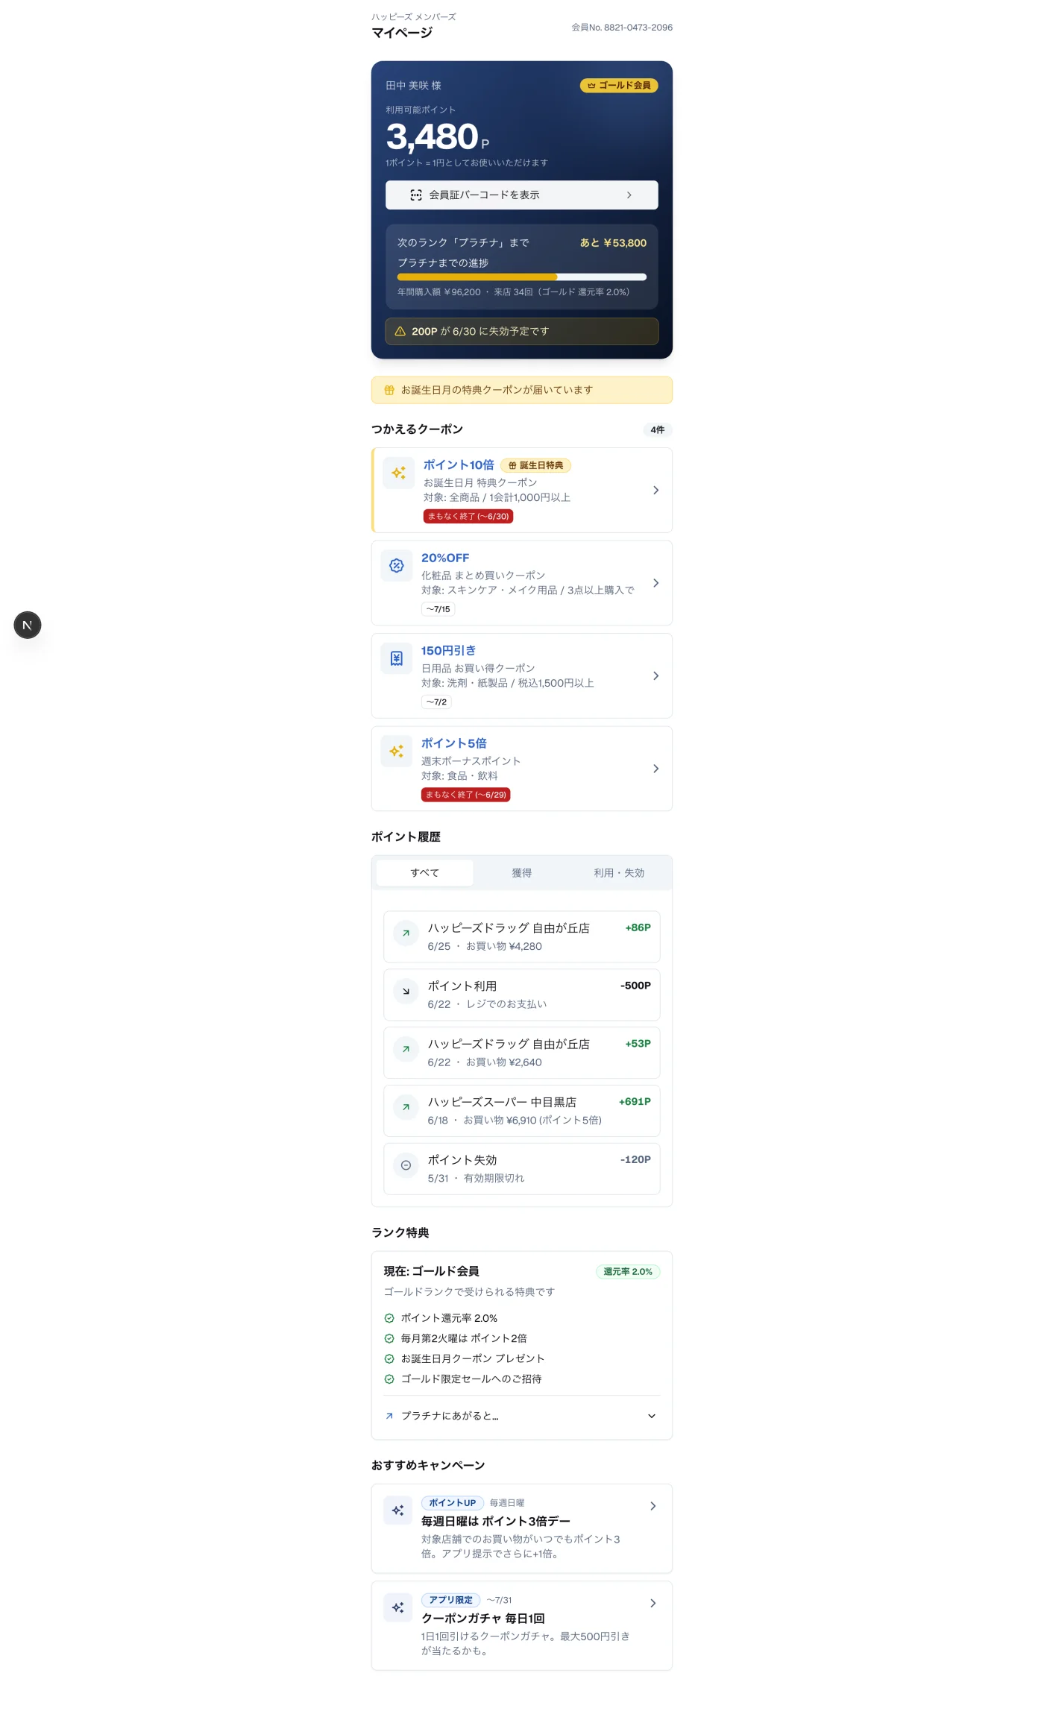Image resolution: width=1044 pixels, height=1717 pixels.
Task: Open chevron of 20%OFF coupon
Action: pyautogui.click(x=656, y=583)
